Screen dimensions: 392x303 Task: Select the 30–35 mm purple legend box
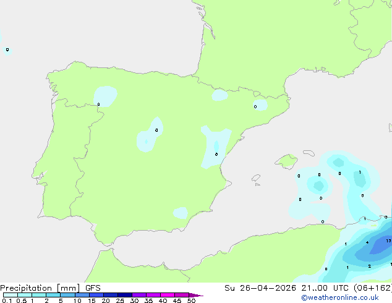[139, 295]
